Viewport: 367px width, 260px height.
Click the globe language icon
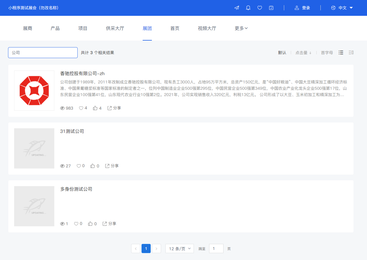(x=333, y=8)
